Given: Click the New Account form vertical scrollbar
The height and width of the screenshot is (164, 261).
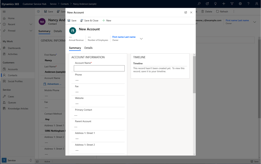Looking at the screenshot, I should pyautogui.click(x=194, y=75).
